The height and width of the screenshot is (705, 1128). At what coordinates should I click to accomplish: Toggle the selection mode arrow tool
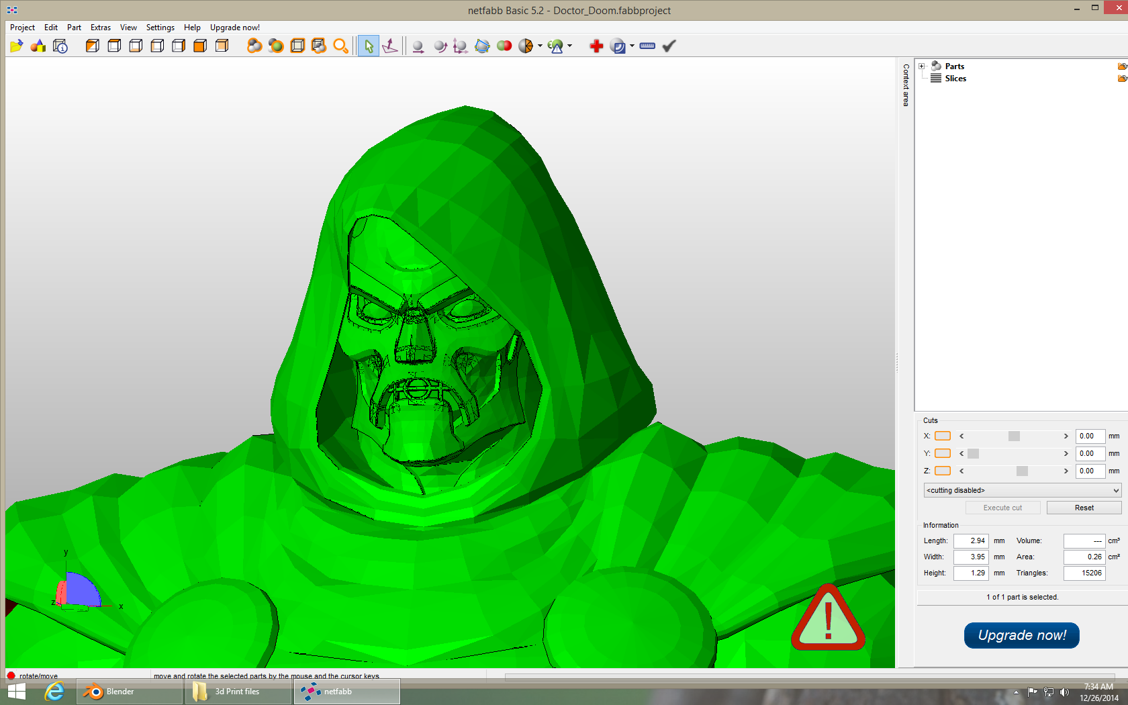tap(368, 46)
